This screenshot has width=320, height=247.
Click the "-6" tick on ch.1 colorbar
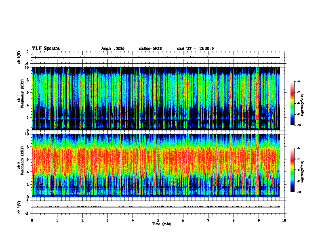(x=298, y=81)
